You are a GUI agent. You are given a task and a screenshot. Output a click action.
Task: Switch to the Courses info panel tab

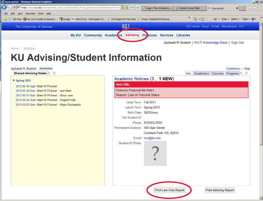tap(218, 73)
